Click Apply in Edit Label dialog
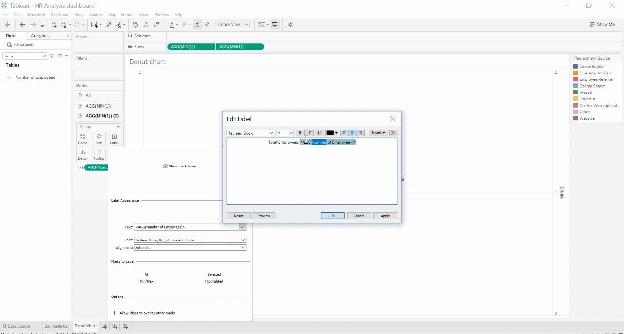 click(385, 216)
